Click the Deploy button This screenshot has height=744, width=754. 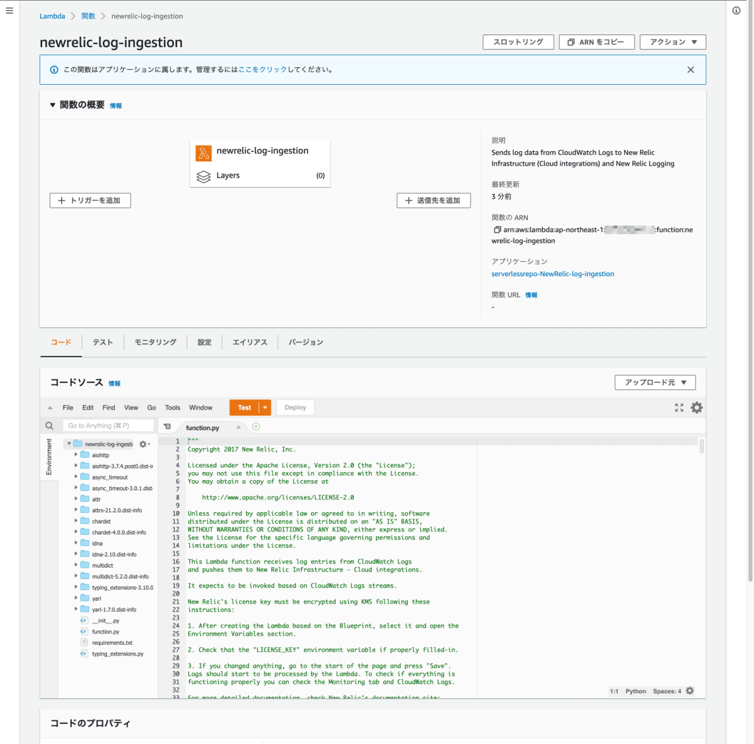[295, 407]
